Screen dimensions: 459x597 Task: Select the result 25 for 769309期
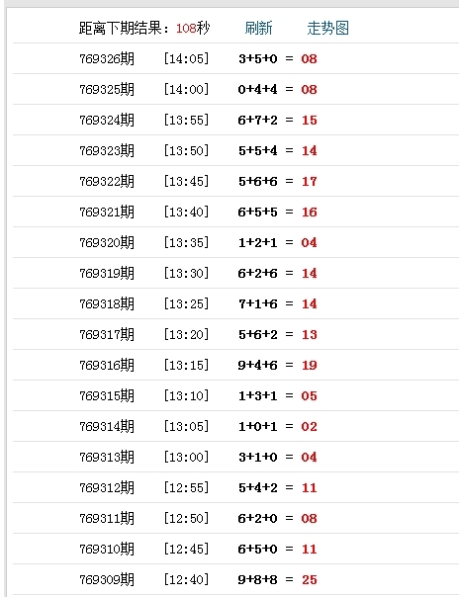click(310, 580)
